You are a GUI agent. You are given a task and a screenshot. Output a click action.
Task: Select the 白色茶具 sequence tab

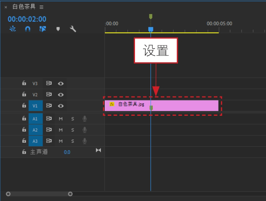24,6
